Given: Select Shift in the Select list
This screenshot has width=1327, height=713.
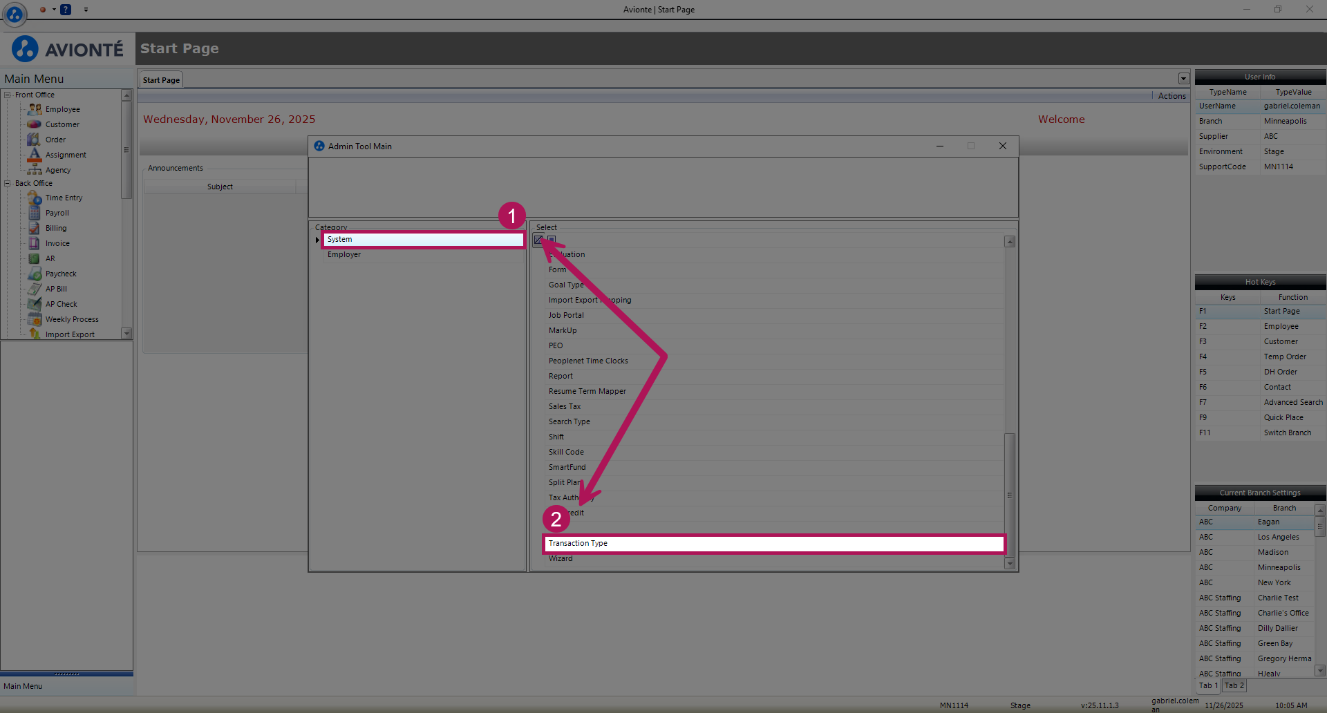Looking at the screenshot, I should [774, 437].
